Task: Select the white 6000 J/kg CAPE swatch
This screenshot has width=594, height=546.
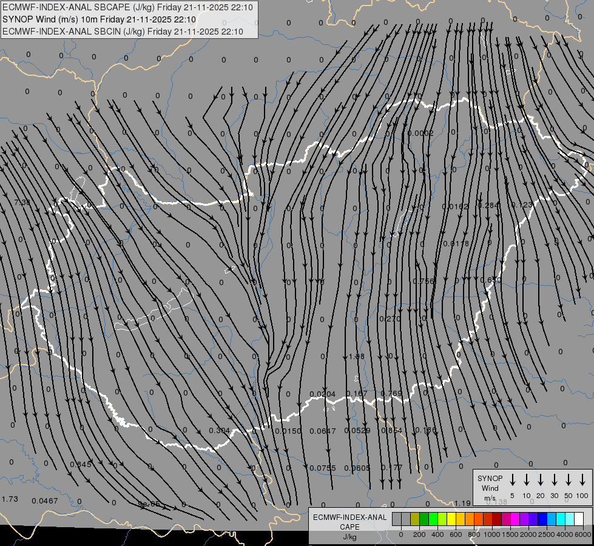Action: 579,519
